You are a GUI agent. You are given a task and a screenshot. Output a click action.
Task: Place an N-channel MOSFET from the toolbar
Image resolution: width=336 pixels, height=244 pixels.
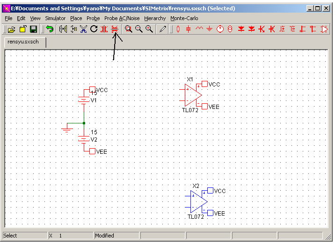[x=282, y=29]
